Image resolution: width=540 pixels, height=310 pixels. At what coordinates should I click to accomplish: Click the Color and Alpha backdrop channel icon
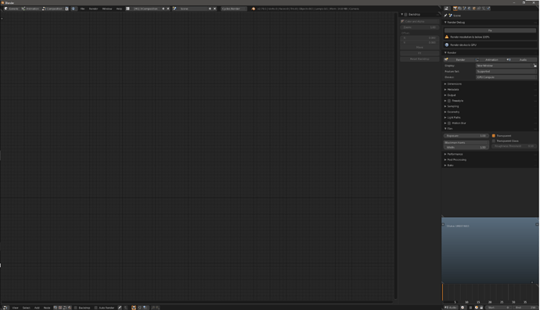tap(402, 21)
